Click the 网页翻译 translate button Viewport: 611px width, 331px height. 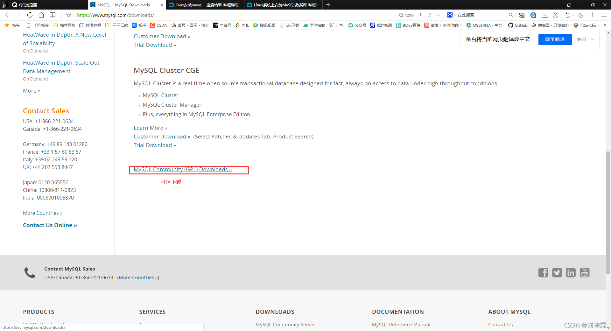click(555, 39)
